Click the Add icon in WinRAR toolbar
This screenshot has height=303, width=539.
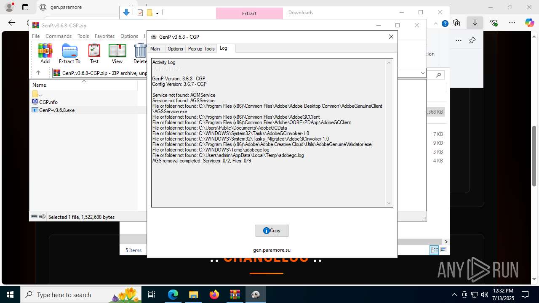tap(45, 53)
